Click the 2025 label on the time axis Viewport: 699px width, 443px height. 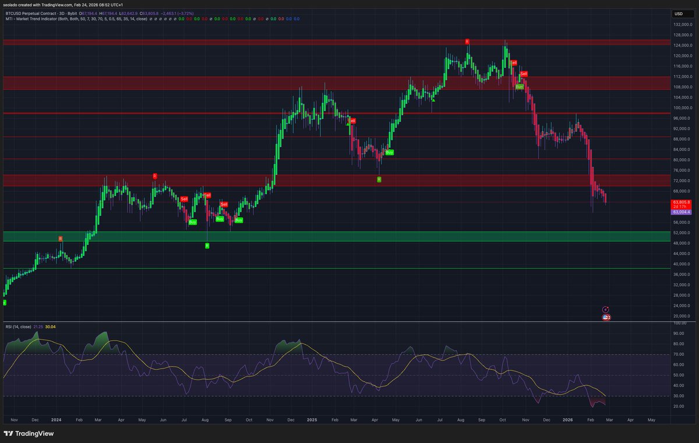(312, 419)
